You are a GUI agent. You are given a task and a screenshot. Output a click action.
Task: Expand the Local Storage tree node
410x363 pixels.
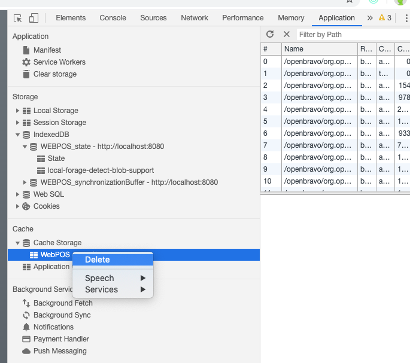tap(18, 111)
